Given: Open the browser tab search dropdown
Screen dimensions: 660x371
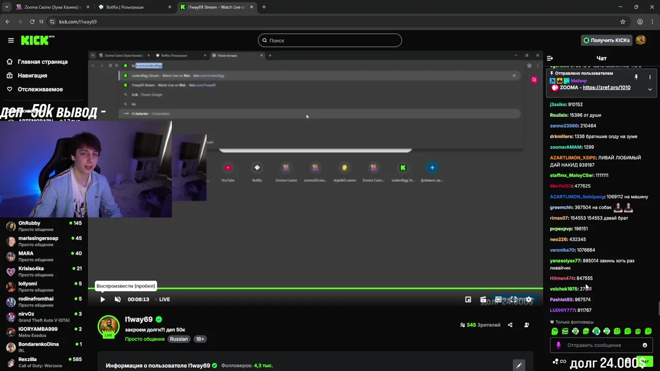Looking at the screenshot, I should click(7, 7).
